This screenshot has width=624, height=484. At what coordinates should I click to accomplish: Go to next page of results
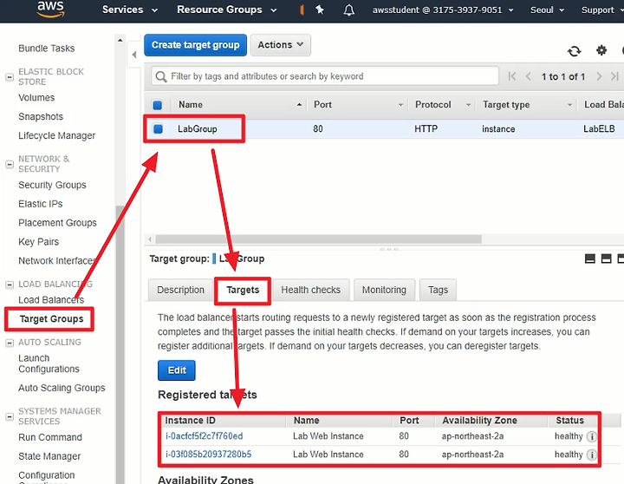[599, 76]
